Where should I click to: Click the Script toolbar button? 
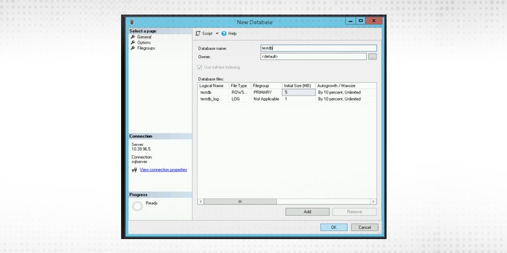pyautogui.click(x=204, y=34)
